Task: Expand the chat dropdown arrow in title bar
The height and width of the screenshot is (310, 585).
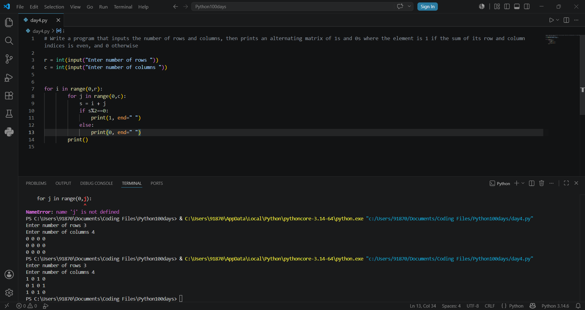Action: [x=409, y=6]
